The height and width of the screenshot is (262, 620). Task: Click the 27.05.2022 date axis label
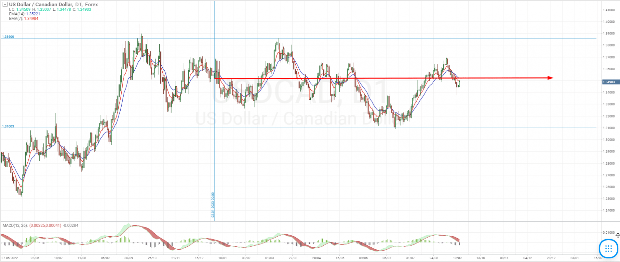(x=10, y=258)
